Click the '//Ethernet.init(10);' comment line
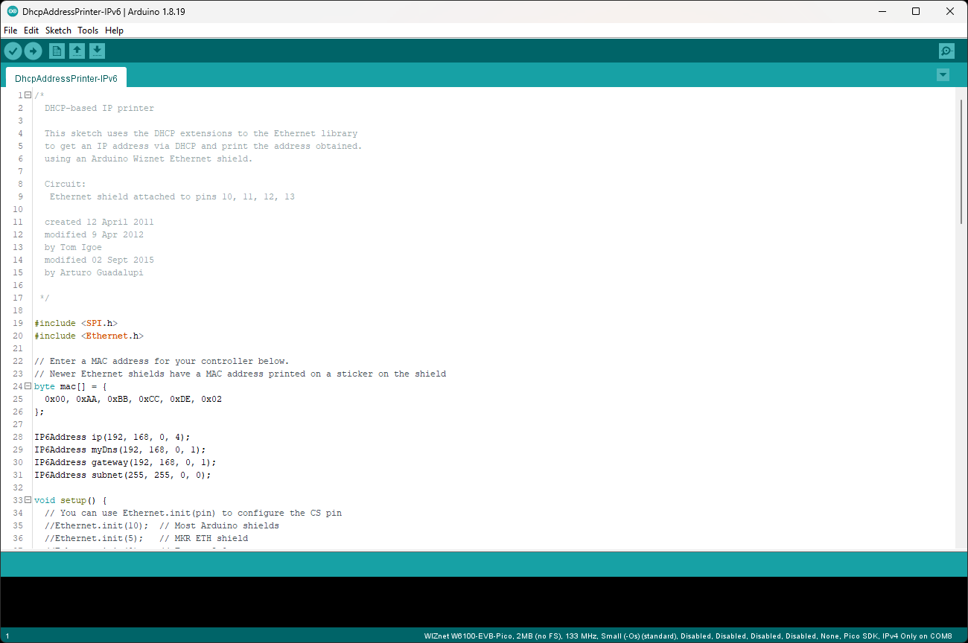This screenshot has width=968, height=643. click(162, 525)
